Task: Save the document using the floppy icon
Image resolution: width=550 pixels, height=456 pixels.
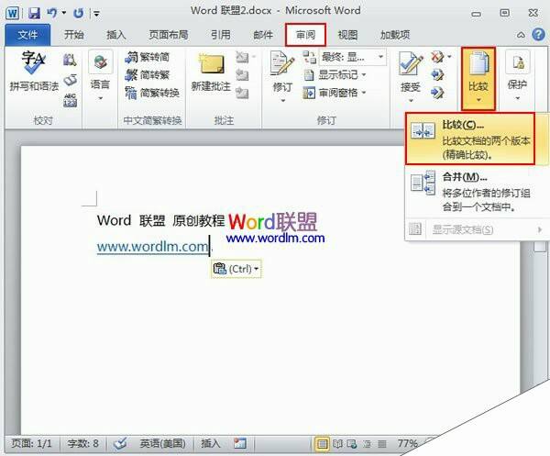Action: coord(34,14)
